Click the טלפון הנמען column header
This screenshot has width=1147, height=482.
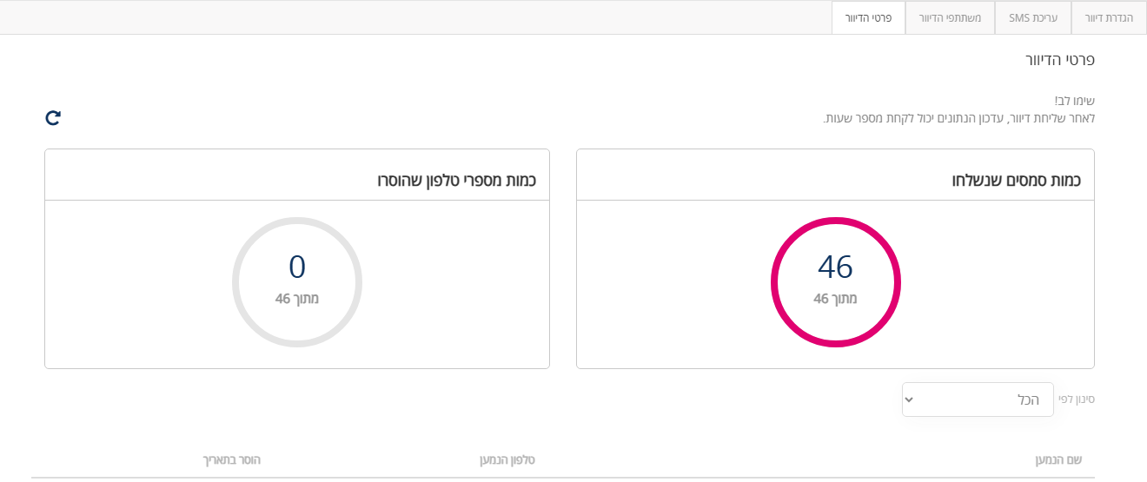[x=507, y=459]
